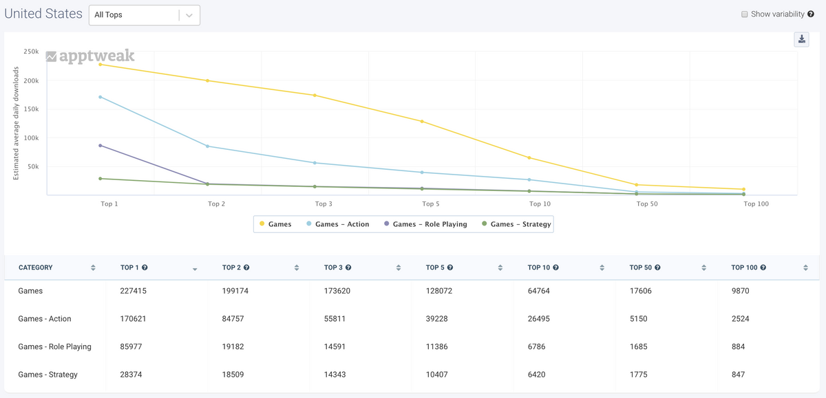Sort by TOP 2 column arrows

click(297, 268)
